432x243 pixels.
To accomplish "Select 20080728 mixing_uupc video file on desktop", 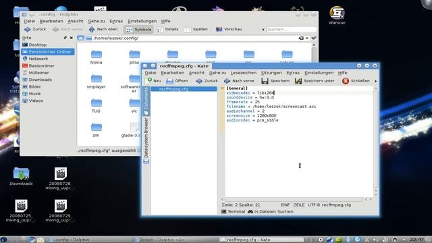I will point(60,178).
